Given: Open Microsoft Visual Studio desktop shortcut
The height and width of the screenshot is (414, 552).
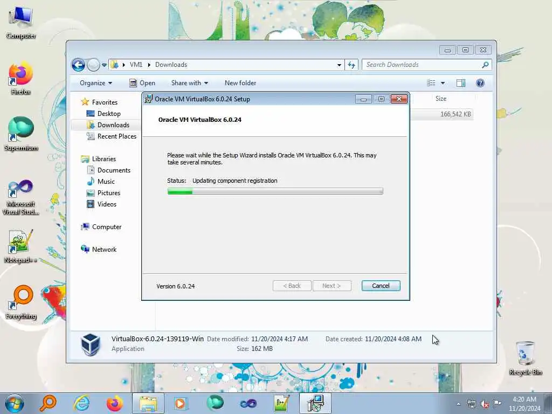Looking at the screenshot, I should (x=21, y=197).
